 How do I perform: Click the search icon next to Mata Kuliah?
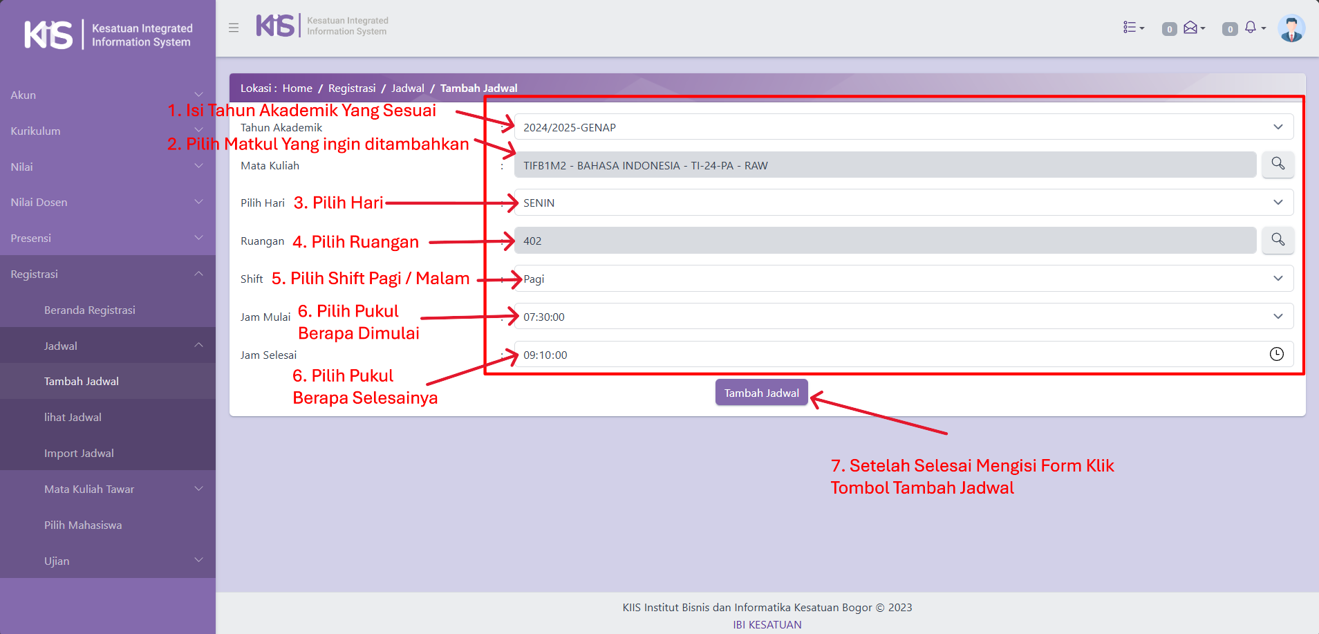pos(1278,165)
